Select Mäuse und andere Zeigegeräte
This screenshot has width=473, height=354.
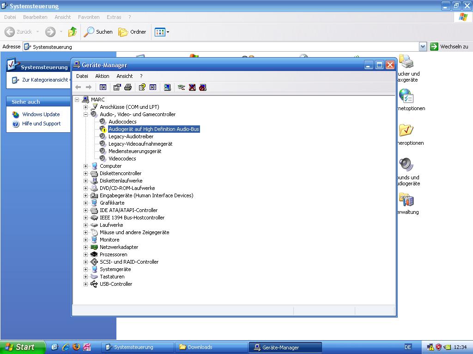[134, 232]
